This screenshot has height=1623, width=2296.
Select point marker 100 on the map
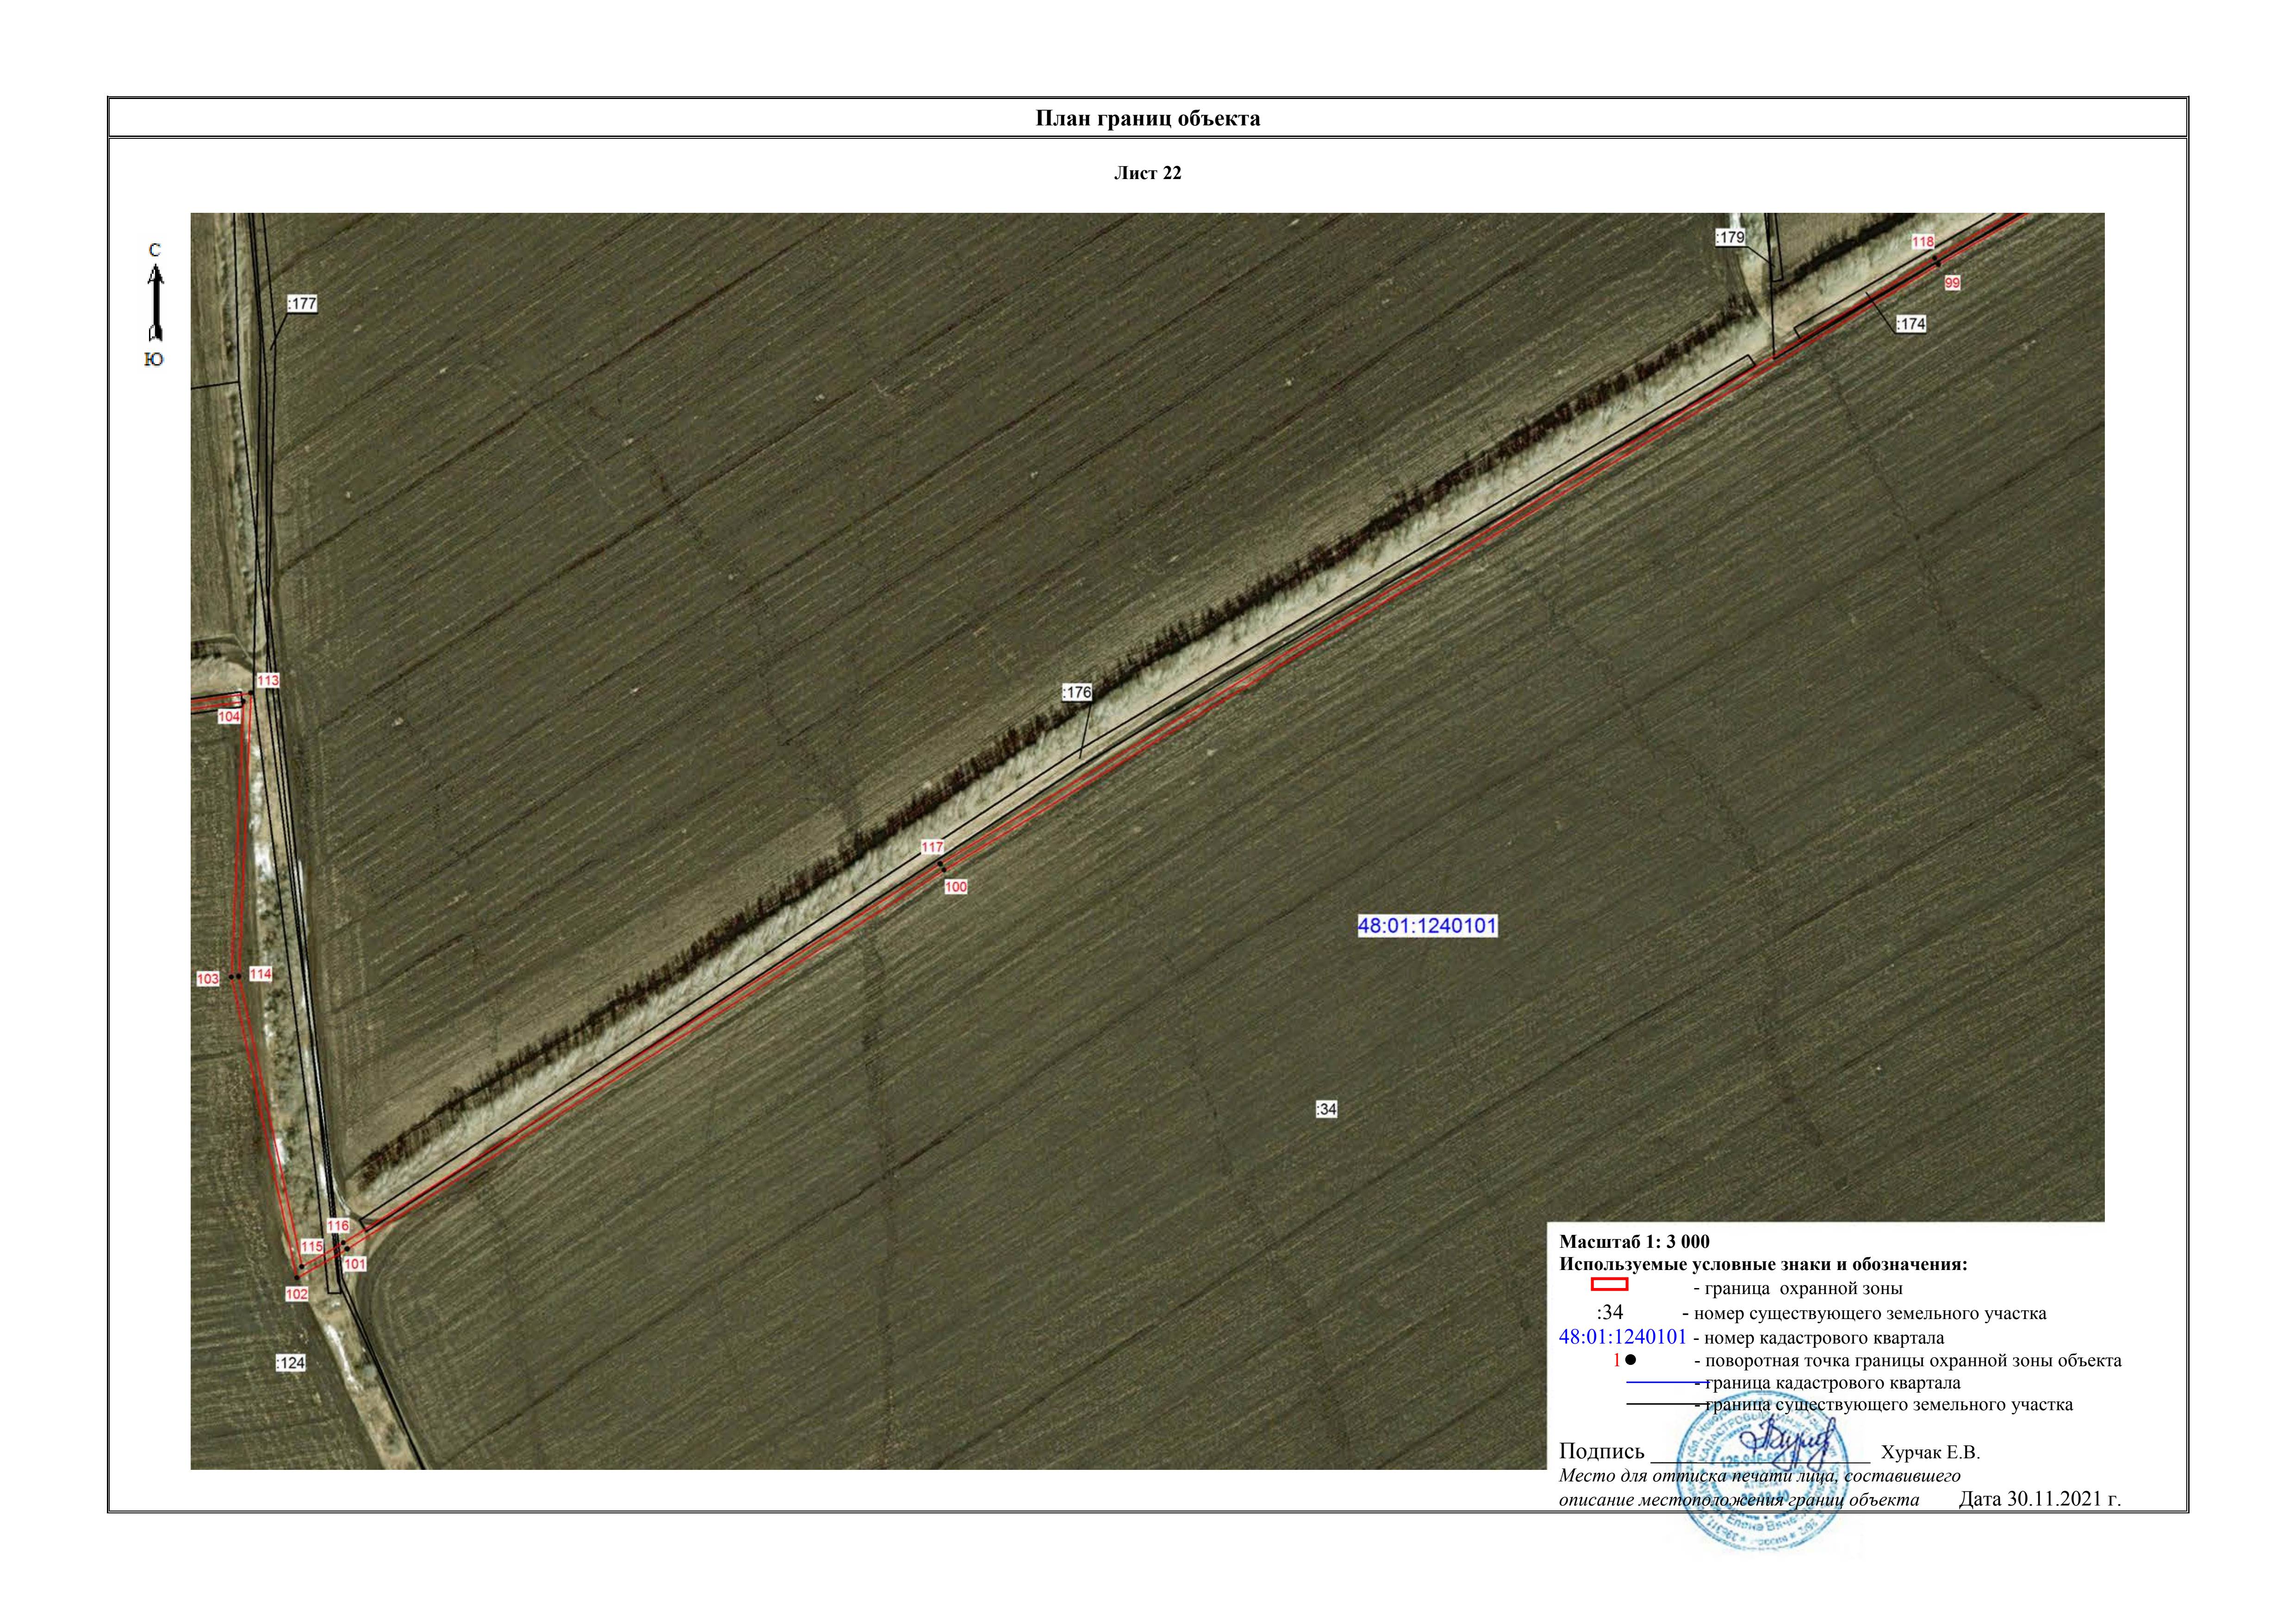956,887
